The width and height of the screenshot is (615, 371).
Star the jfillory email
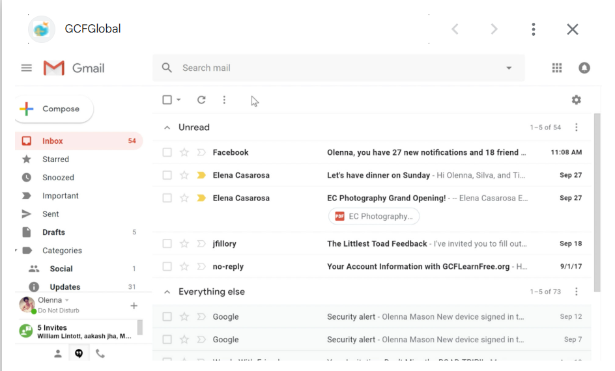click(184, 243)
